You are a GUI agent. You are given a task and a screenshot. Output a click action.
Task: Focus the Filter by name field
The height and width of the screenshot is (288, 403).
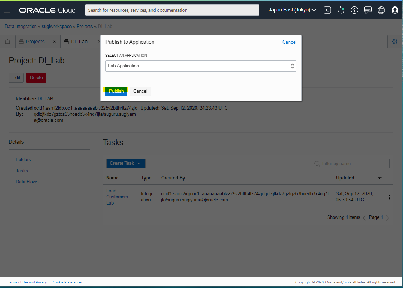(x=351, y=164)
